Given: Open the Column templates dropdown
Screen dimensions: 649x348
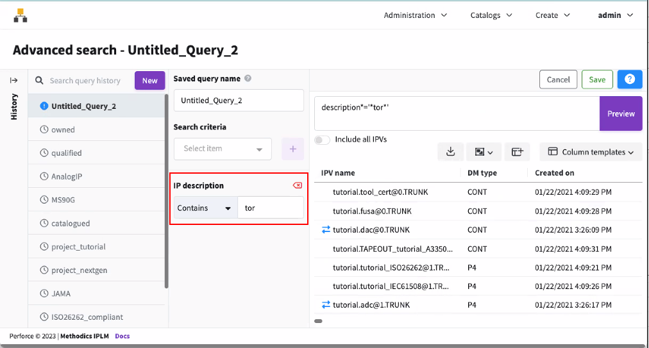Looking at the screenshot, I should [591, 152].
